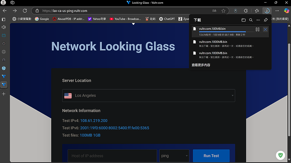Click the green shield badge

click(x=281, y=155)
